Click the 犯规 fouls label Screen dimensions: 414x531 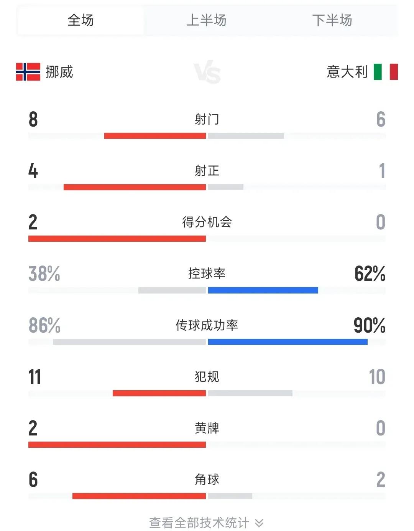coord(207,376)
